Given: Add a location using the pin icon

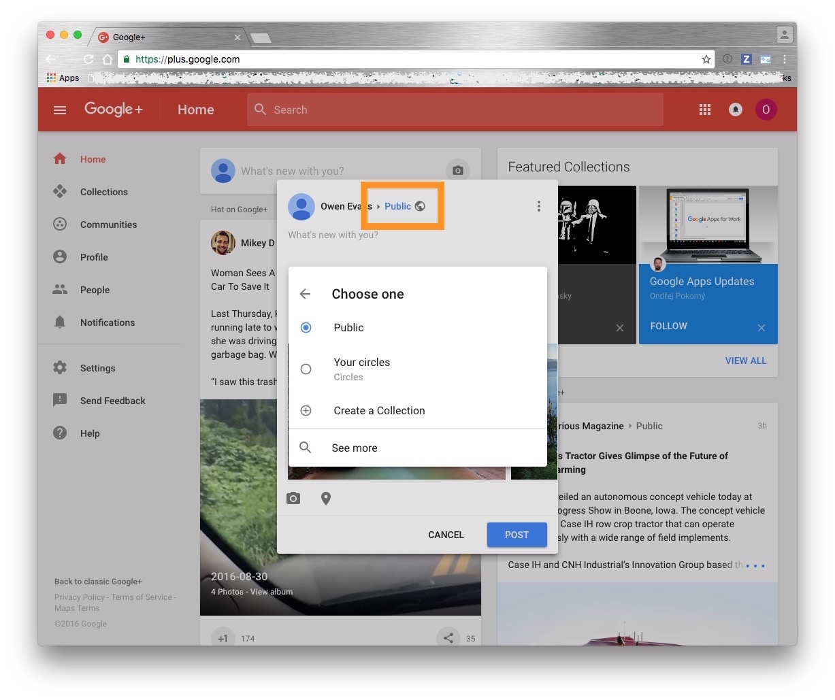Looking at the screenshot, I should point(326,499).
